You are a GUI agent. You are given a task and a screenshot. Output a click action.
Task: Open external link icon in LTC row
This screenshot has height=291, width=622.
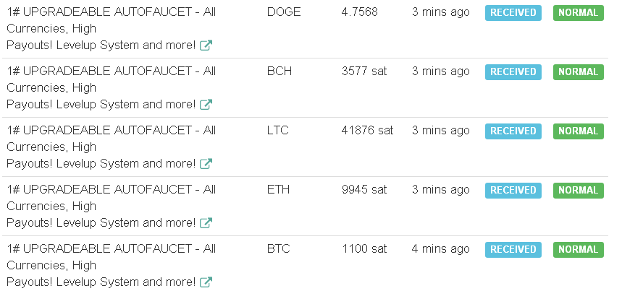[206, 164]
